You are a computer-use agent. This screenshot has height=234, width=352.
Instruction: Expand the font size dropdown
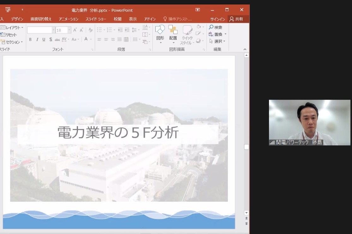(69, 30)
